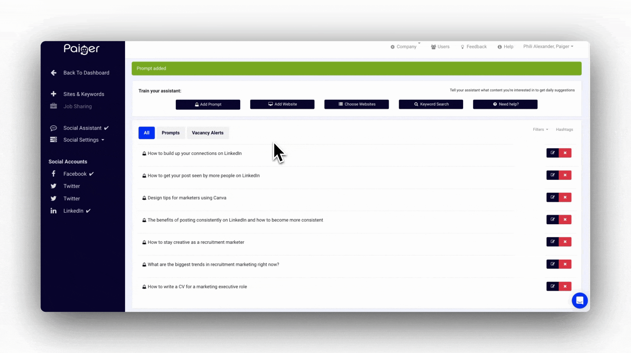The width and height of the screenshot is (631, 353).
Task: Click edit icon for LinkedIn connections prompt
Action: (x=553, y=153)
